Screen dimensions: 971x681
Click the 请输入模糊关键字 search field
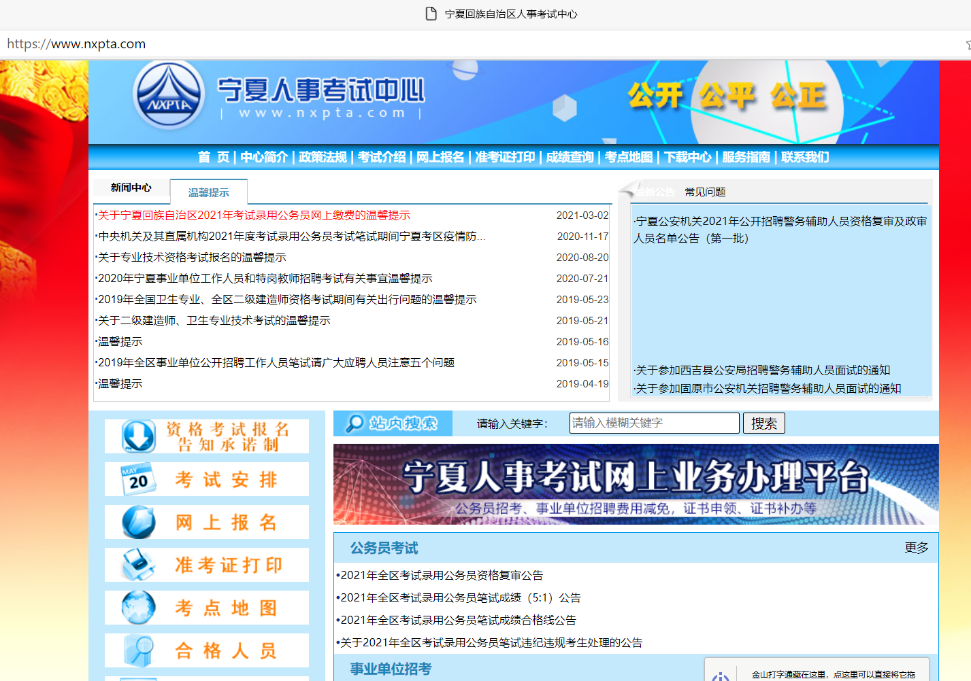[x=654, y=423]
